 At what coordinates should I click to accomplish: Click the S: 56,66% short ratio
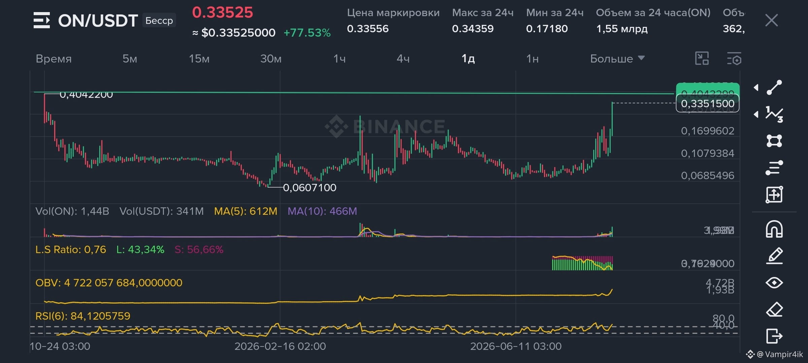[199, 250]
